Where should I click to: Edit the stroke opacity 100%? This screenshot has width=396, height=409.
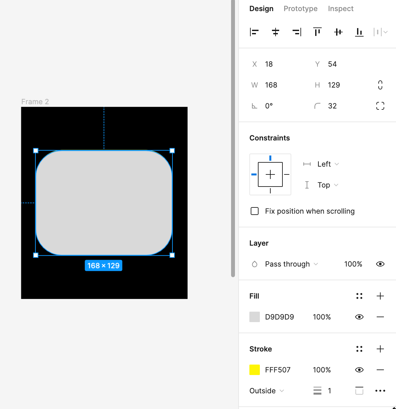(322, 370)
